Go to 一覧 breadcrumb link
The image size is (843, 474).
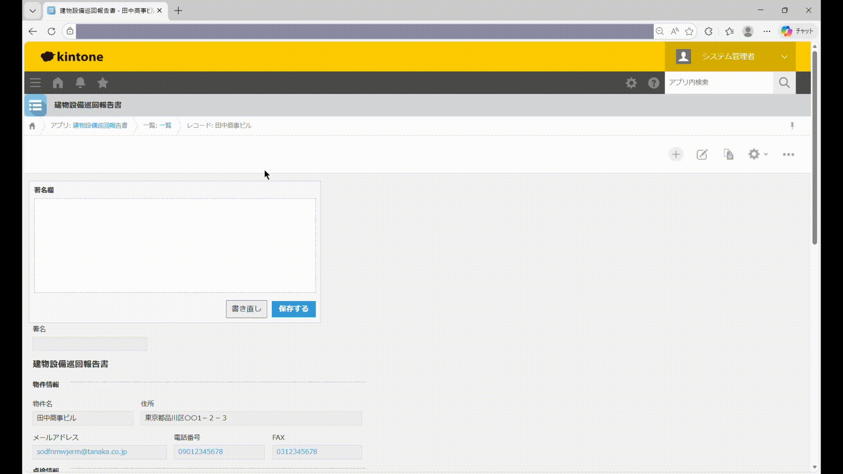(165, 126)
